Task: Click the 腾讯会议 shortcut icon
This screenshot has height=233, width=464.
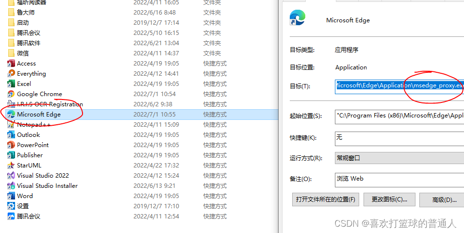Action: click(11, 216)
